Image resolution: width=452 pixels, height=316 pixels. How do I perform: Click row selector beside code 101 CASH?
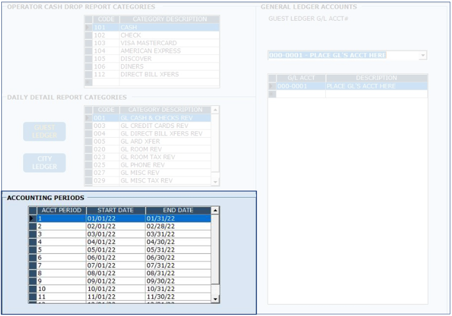88,28
